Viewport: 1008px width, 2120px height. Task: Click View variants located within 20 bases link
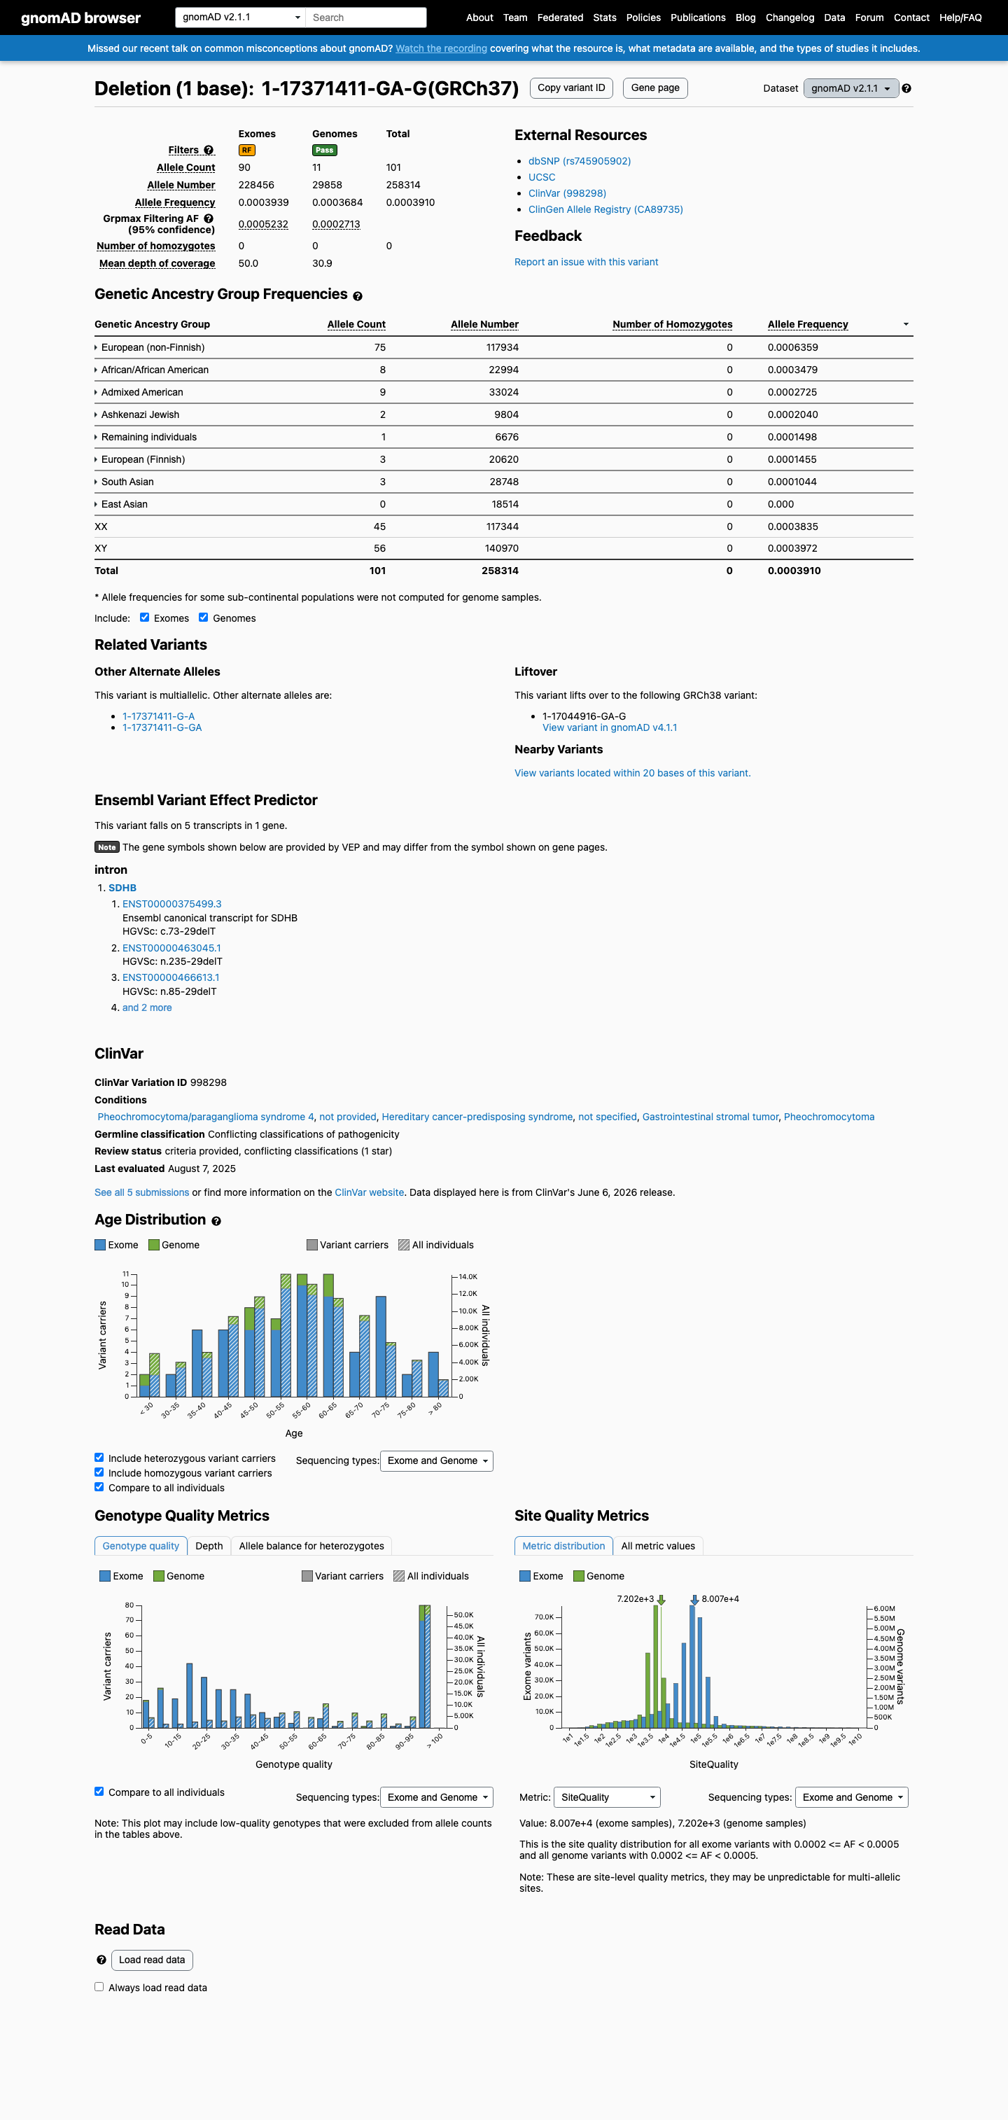[x=632, y=773]
